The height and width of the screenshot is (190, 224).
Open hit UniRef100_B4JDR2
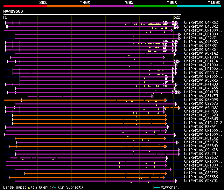pyautogui.click(x=201, y=27)
